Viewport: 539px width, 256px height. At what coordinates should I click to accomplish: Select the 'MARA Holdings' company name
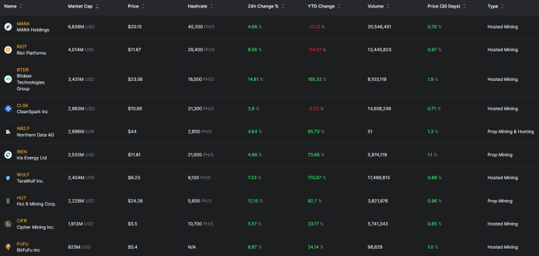33,30
